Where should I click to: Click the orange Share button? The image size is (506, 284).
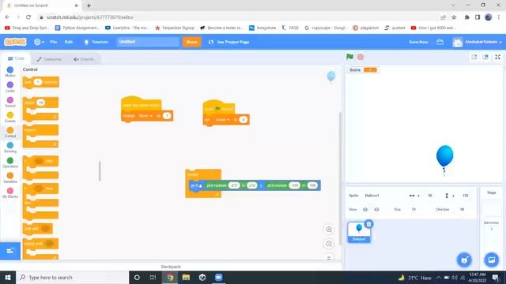click(x=191, y=42)
